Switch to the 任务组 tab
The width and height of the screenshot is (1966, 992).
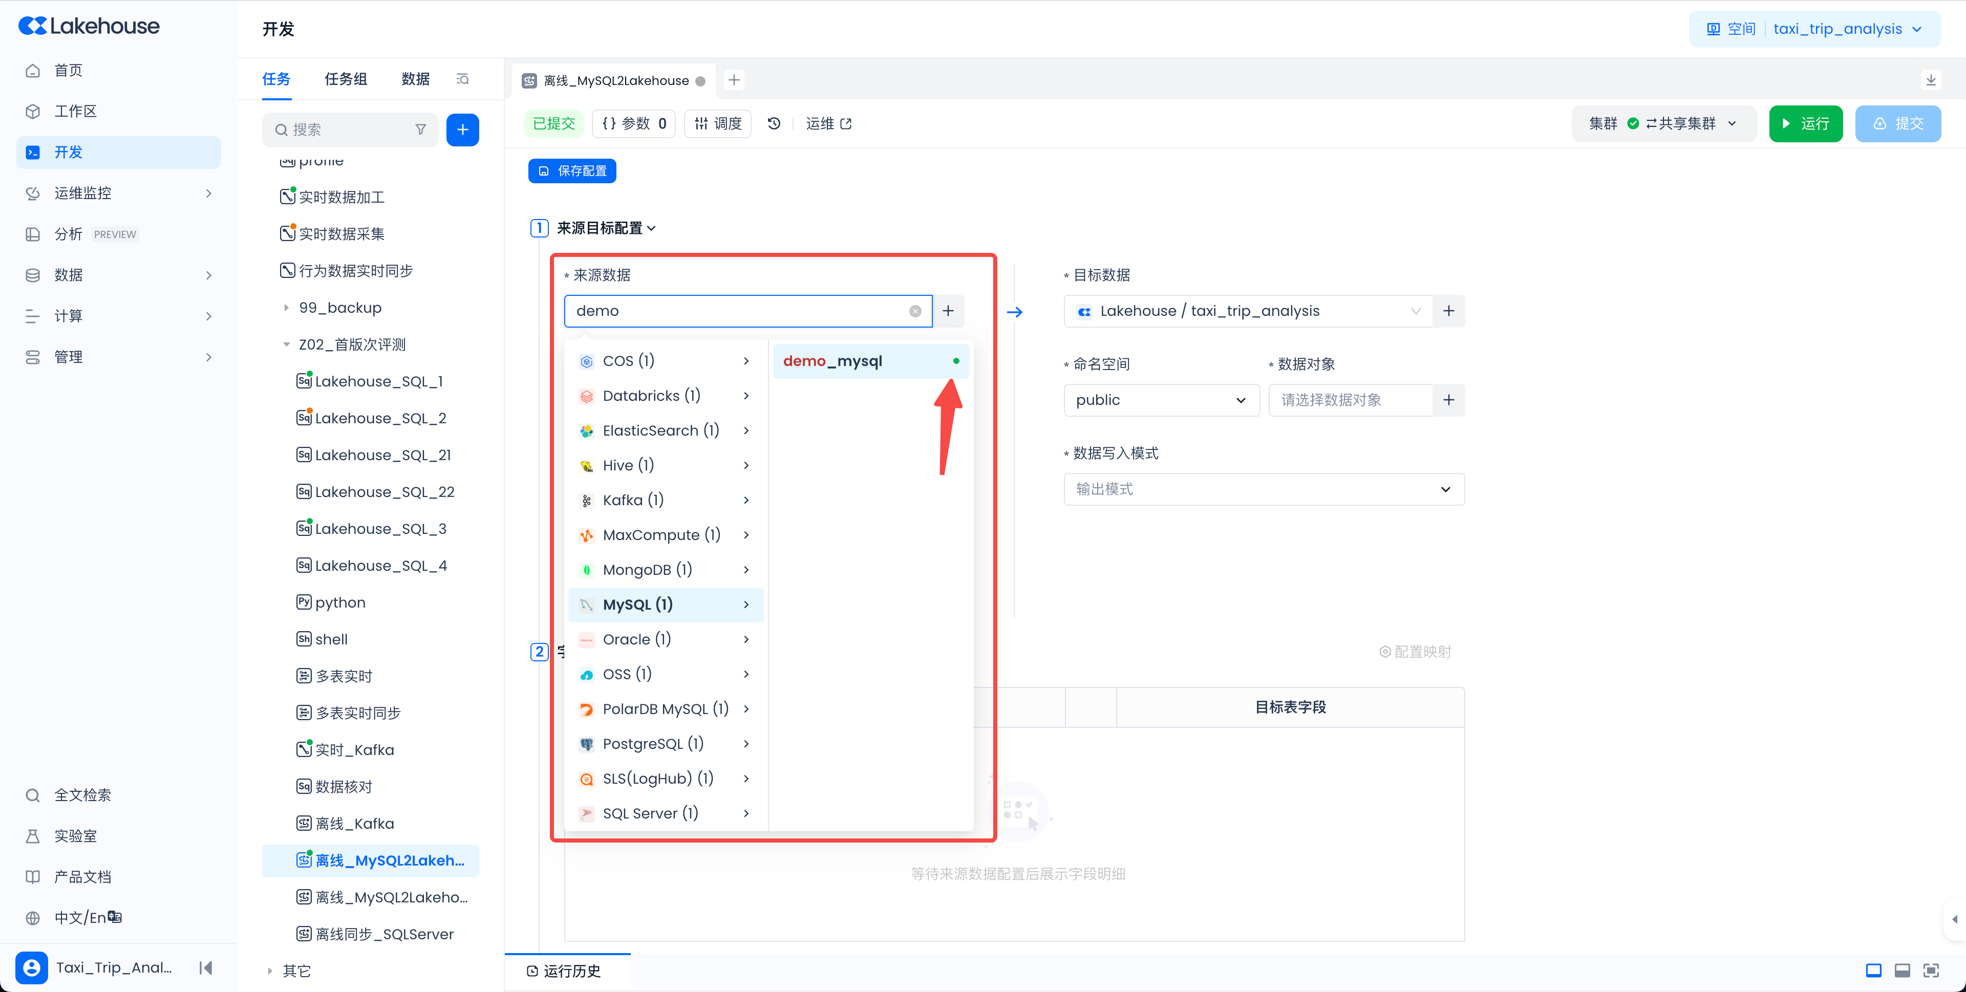coord(346,79)
